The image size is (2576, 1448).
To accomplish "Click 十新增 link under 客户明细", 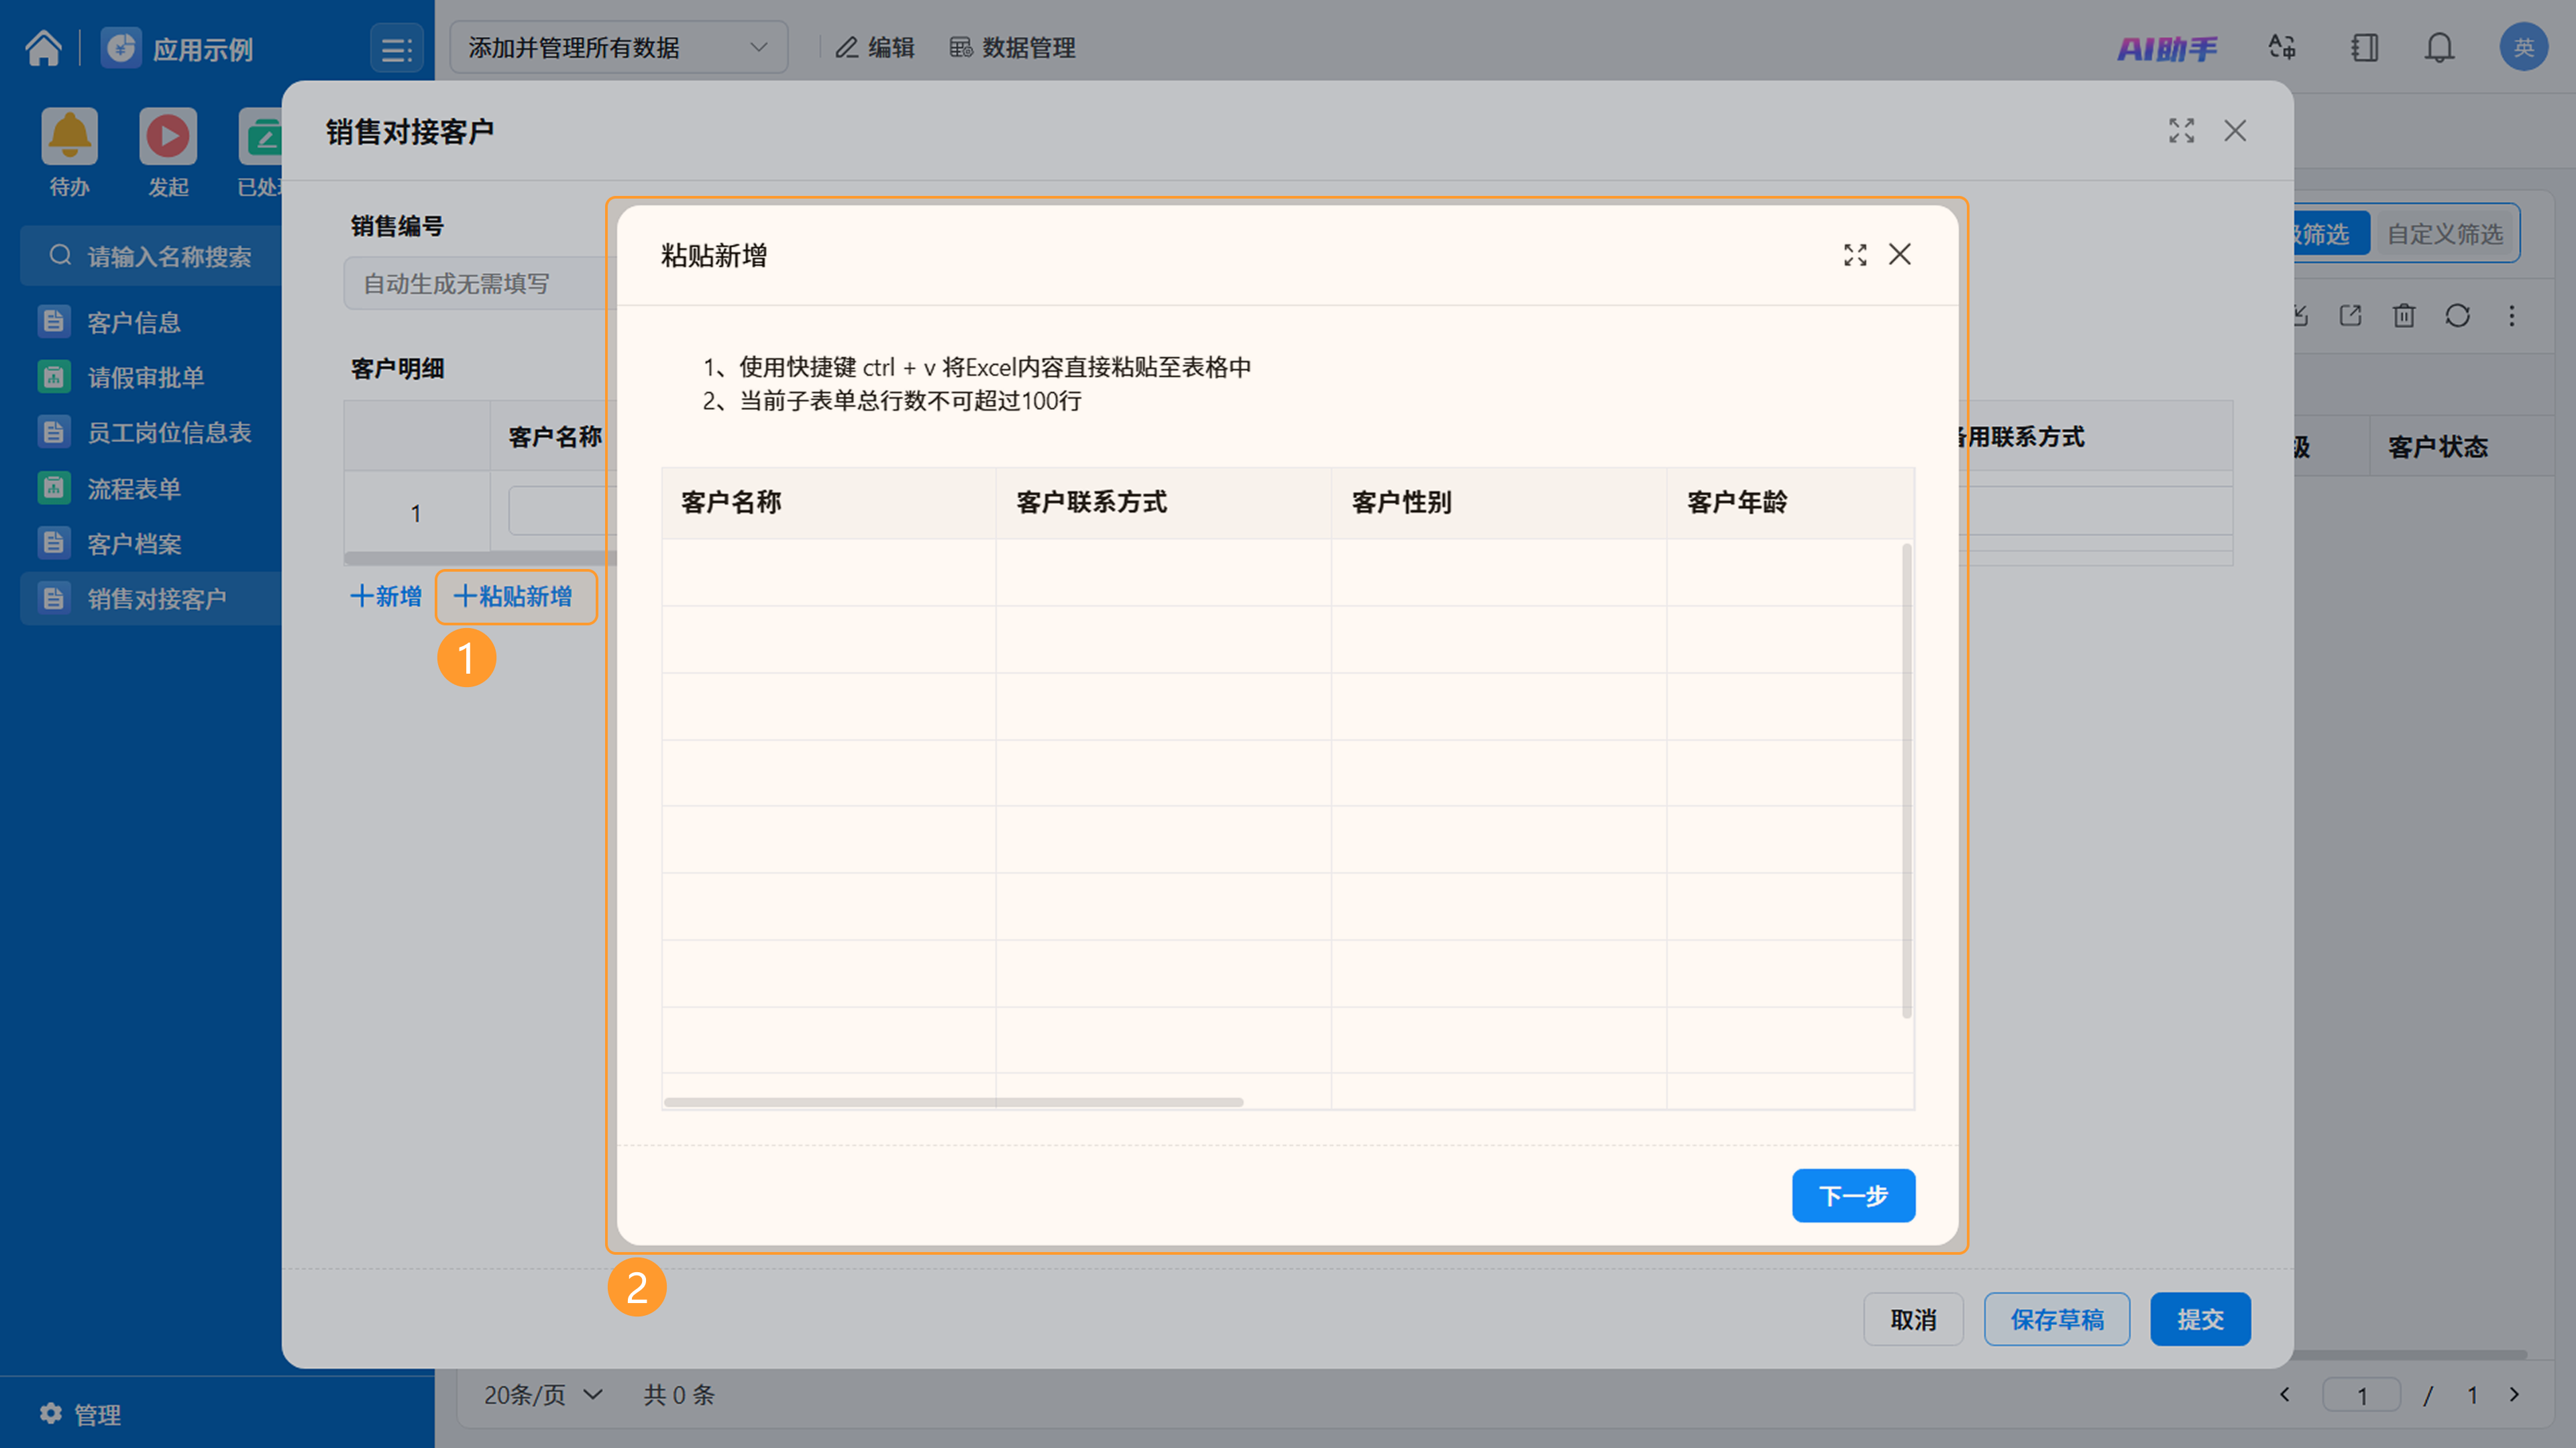I will click(385, 597).
